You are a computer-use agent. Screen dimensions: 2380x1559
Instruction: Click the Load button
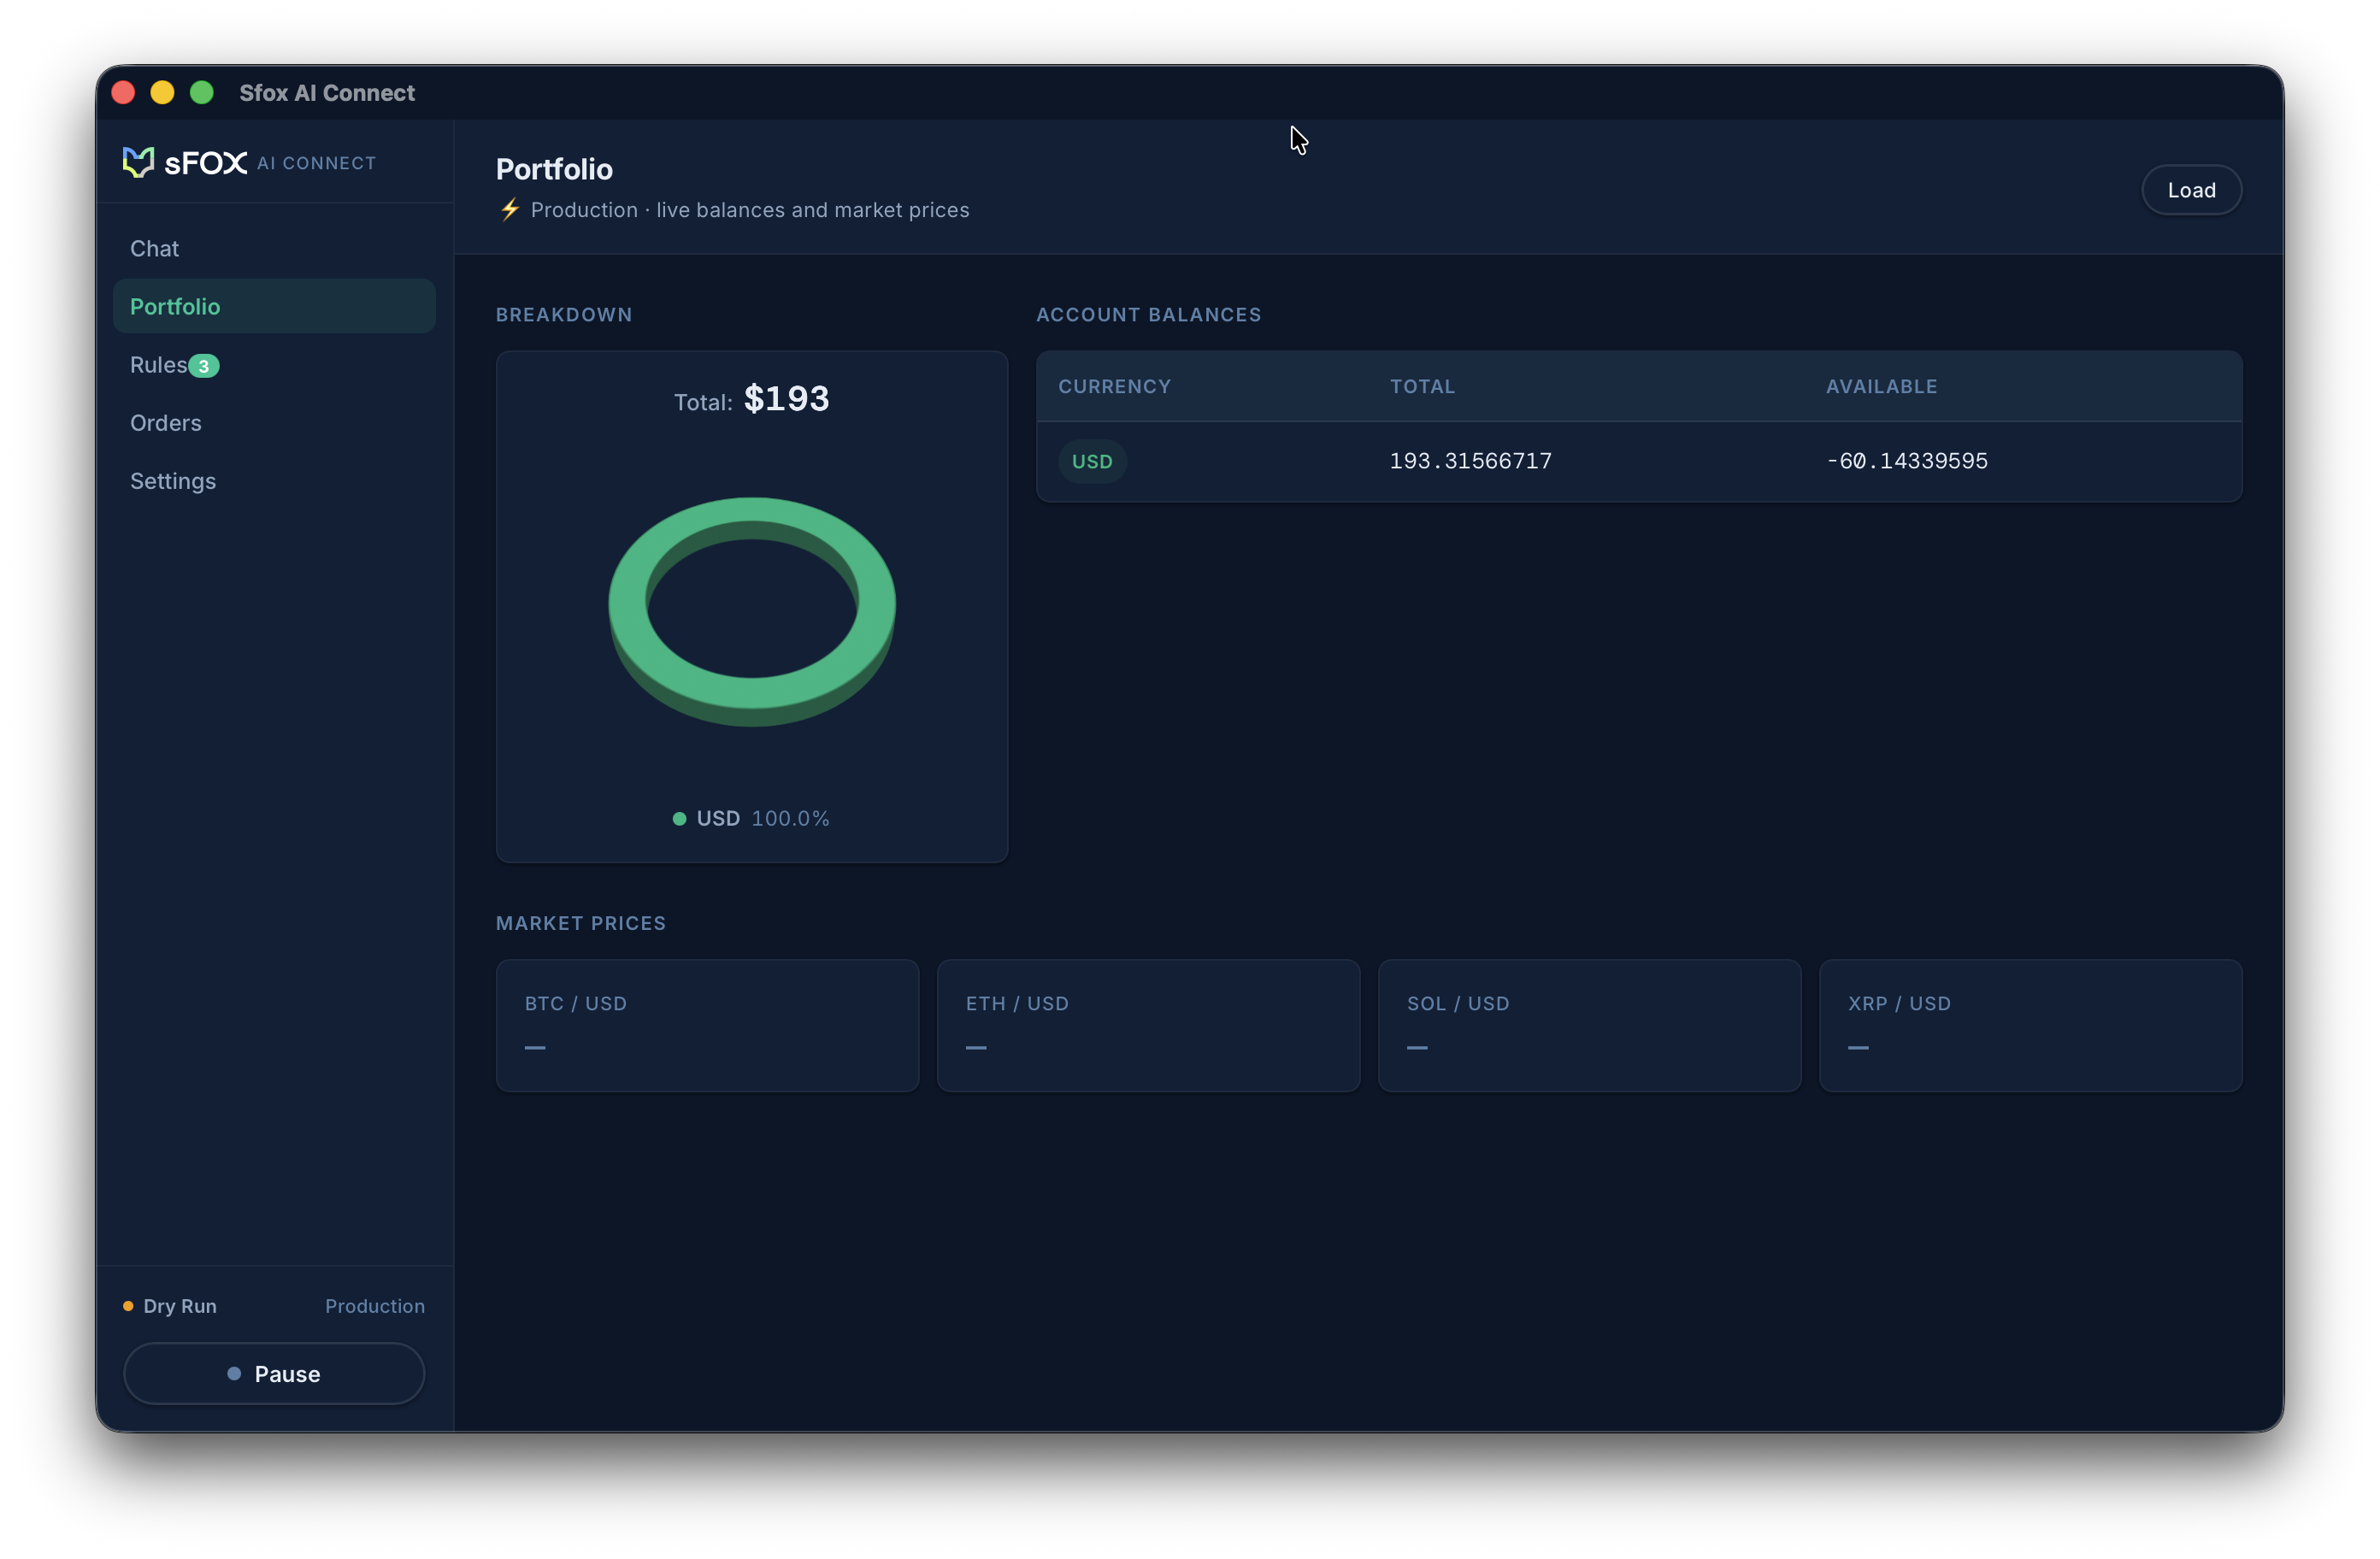2191,190
